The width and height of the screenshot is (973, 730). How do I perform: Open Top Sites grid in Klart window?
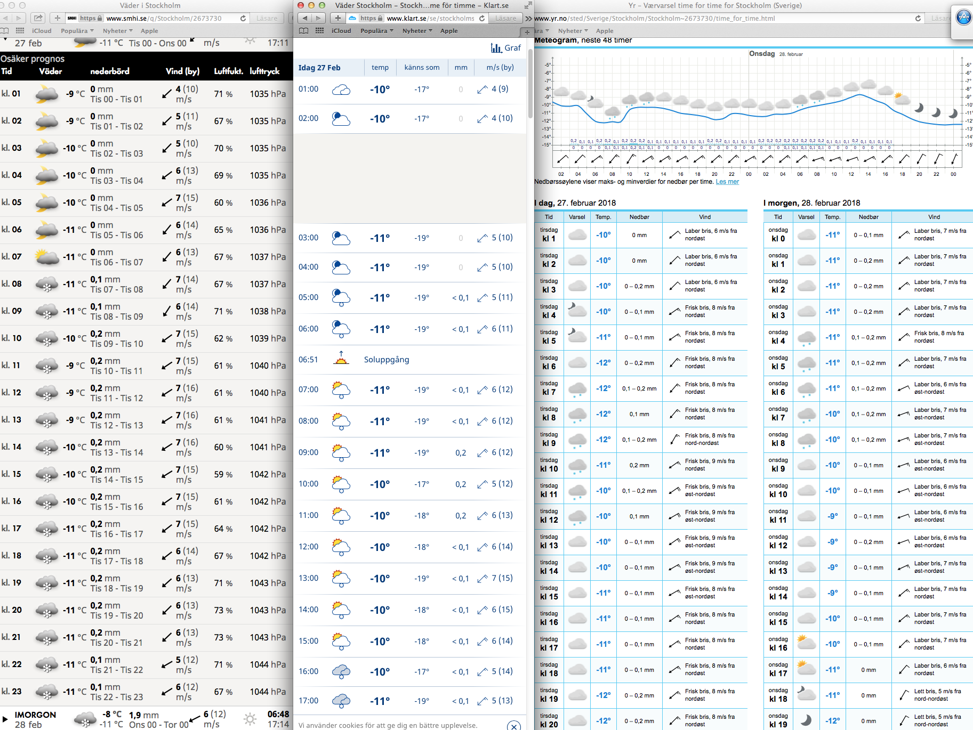pyautogui.click(x=320, y=31)
